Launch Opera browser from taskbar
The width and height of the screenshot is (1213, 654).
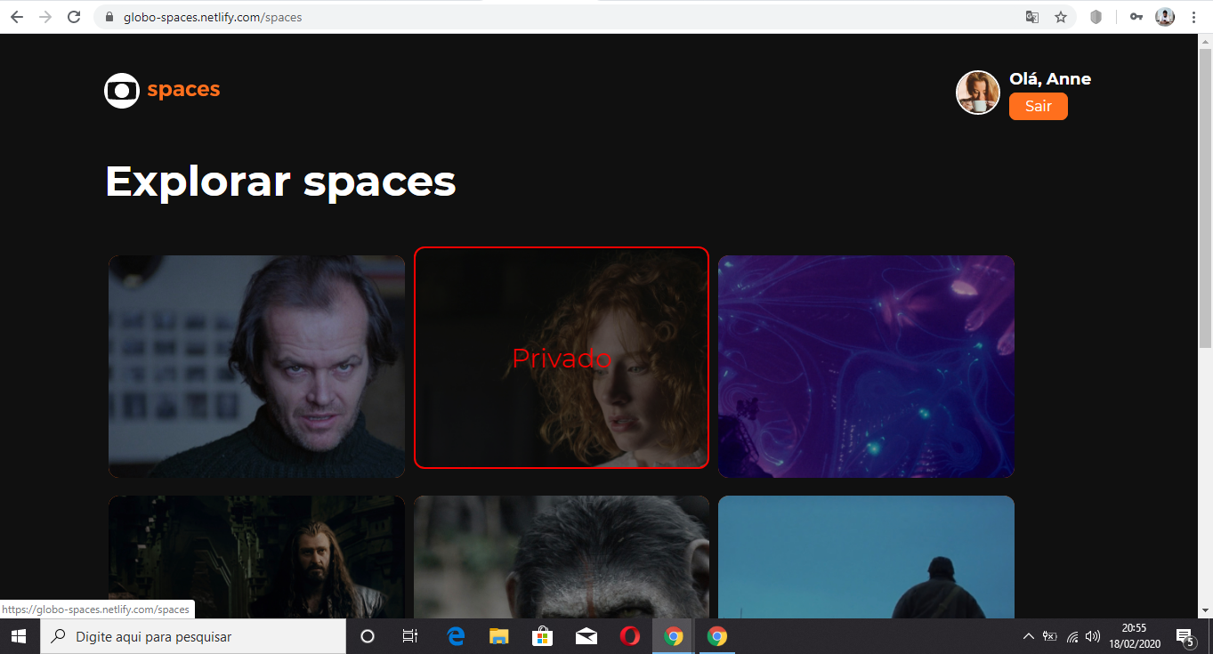point(629,636)
